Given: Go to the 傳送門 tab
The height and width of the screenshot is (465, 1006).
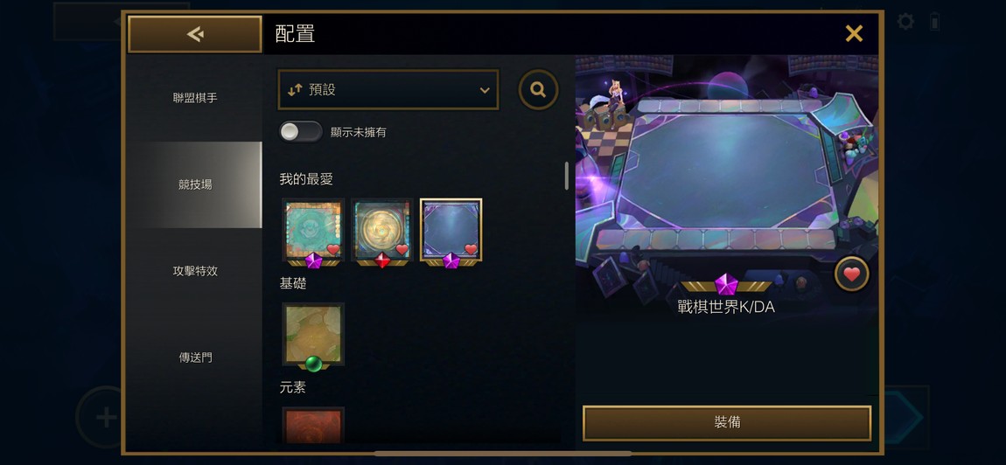Looking at the screenshot, I should pyautogui.click(x=195, y=357).
